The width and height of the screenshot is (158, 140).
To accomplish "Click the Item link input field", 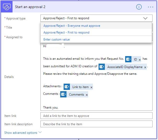I will point(96,116).
